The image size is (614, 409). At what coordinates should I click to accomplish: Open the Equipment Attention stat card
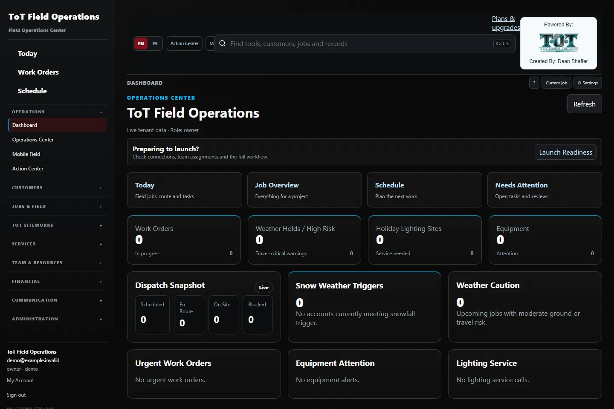coord(545,240)
